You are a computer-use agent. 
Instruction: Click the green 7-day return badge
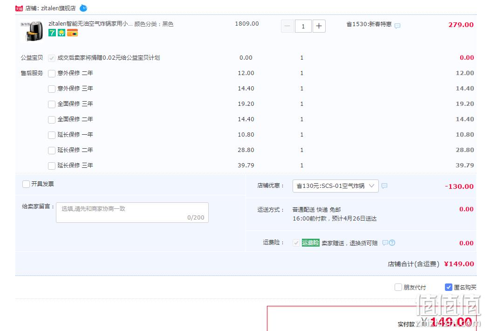click(x=52, y=33)
